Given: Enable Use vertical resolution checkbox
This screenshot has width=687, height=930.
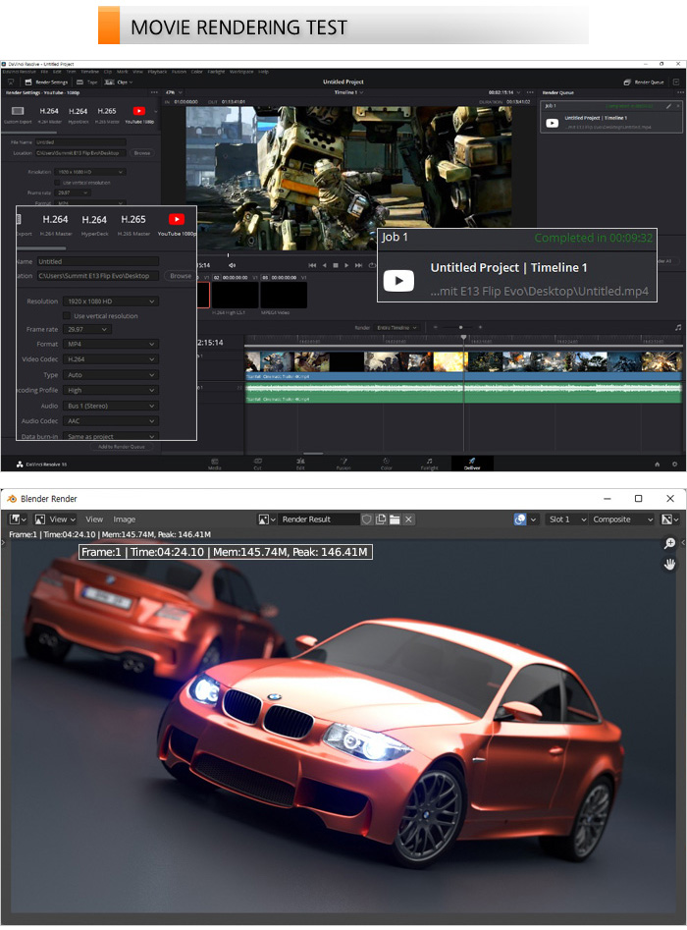Looking at the screenshot, I should click(x=58, y=183).
